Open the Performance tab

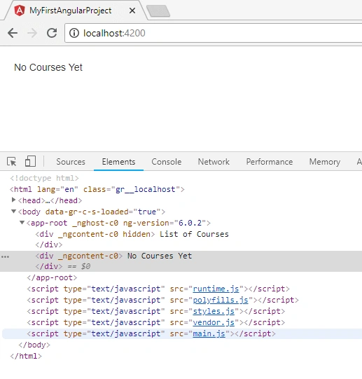pyautogui.click(x=269, y=162)
